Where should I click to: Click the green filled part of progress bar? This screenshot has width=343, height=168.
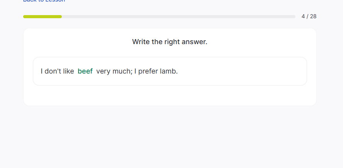[x=42, y=17]
